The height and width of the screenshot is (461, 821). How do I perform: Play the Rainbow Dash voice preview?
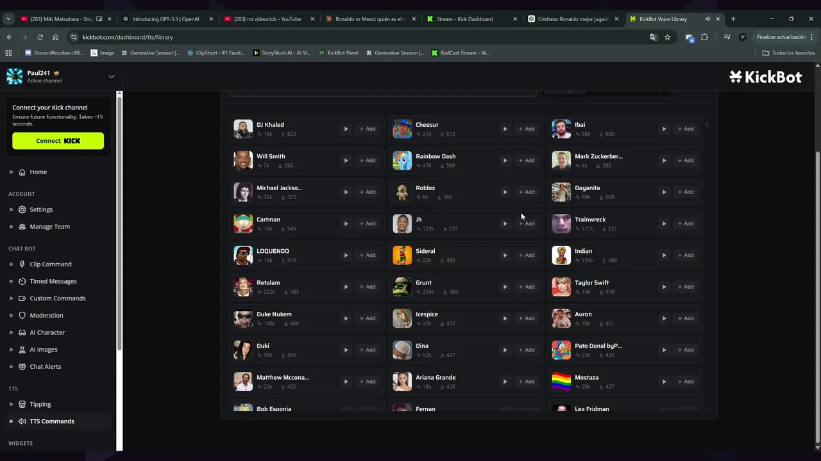505,160
